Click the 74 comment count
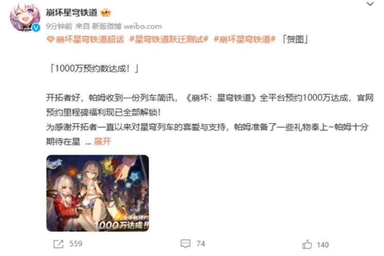The width and height of the screenshot is (384, 256). (x=201, y=244)
